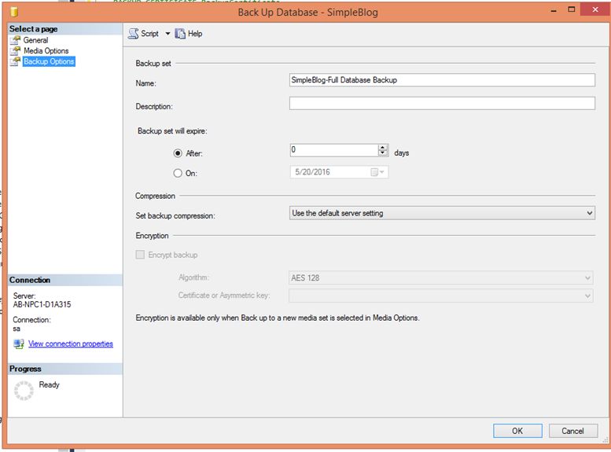Maximize the Back Up Database window
The image size is (611, 452).
point(571,9)
